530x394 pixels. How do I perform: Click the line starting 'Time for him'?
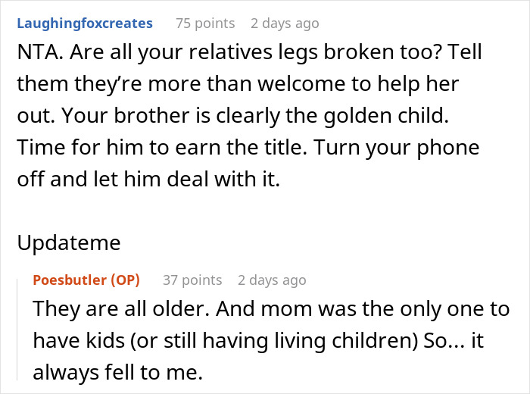[248, 148]
